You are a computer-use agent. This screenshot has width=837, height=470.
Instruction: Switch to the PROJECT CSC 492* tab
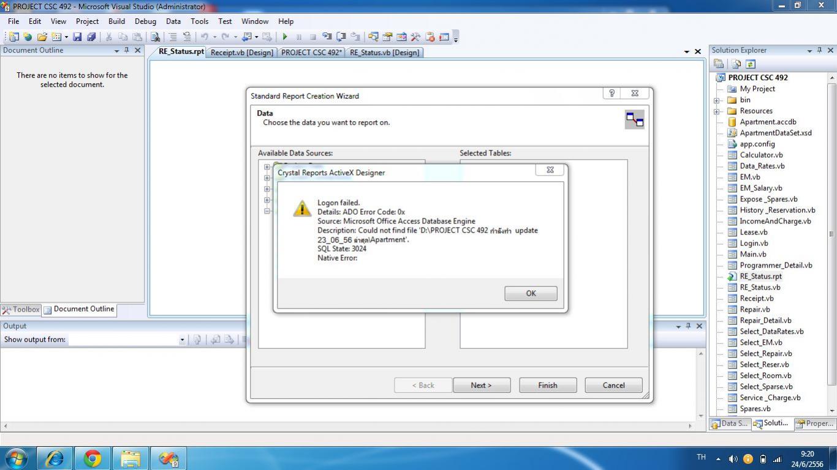click(x=311, y=53)
